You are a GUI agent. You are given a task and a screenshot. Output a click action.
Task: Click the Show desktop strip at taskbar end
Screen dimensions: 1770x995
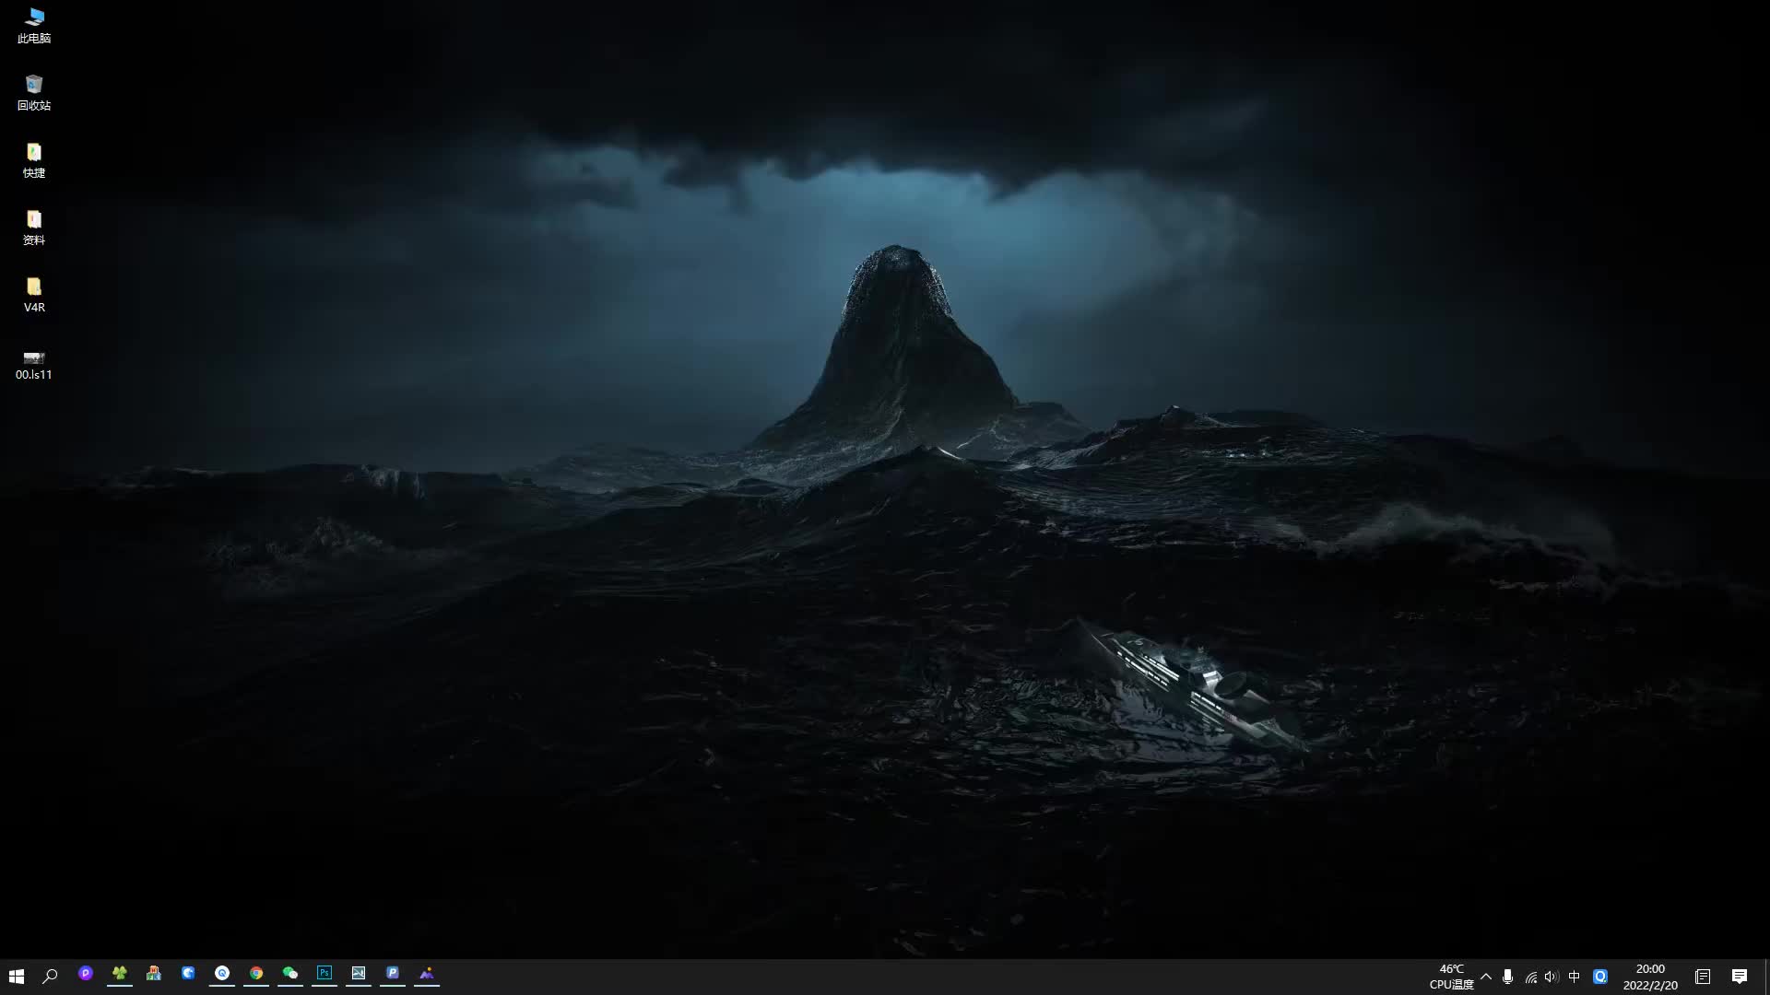[x=1766, y=977]
